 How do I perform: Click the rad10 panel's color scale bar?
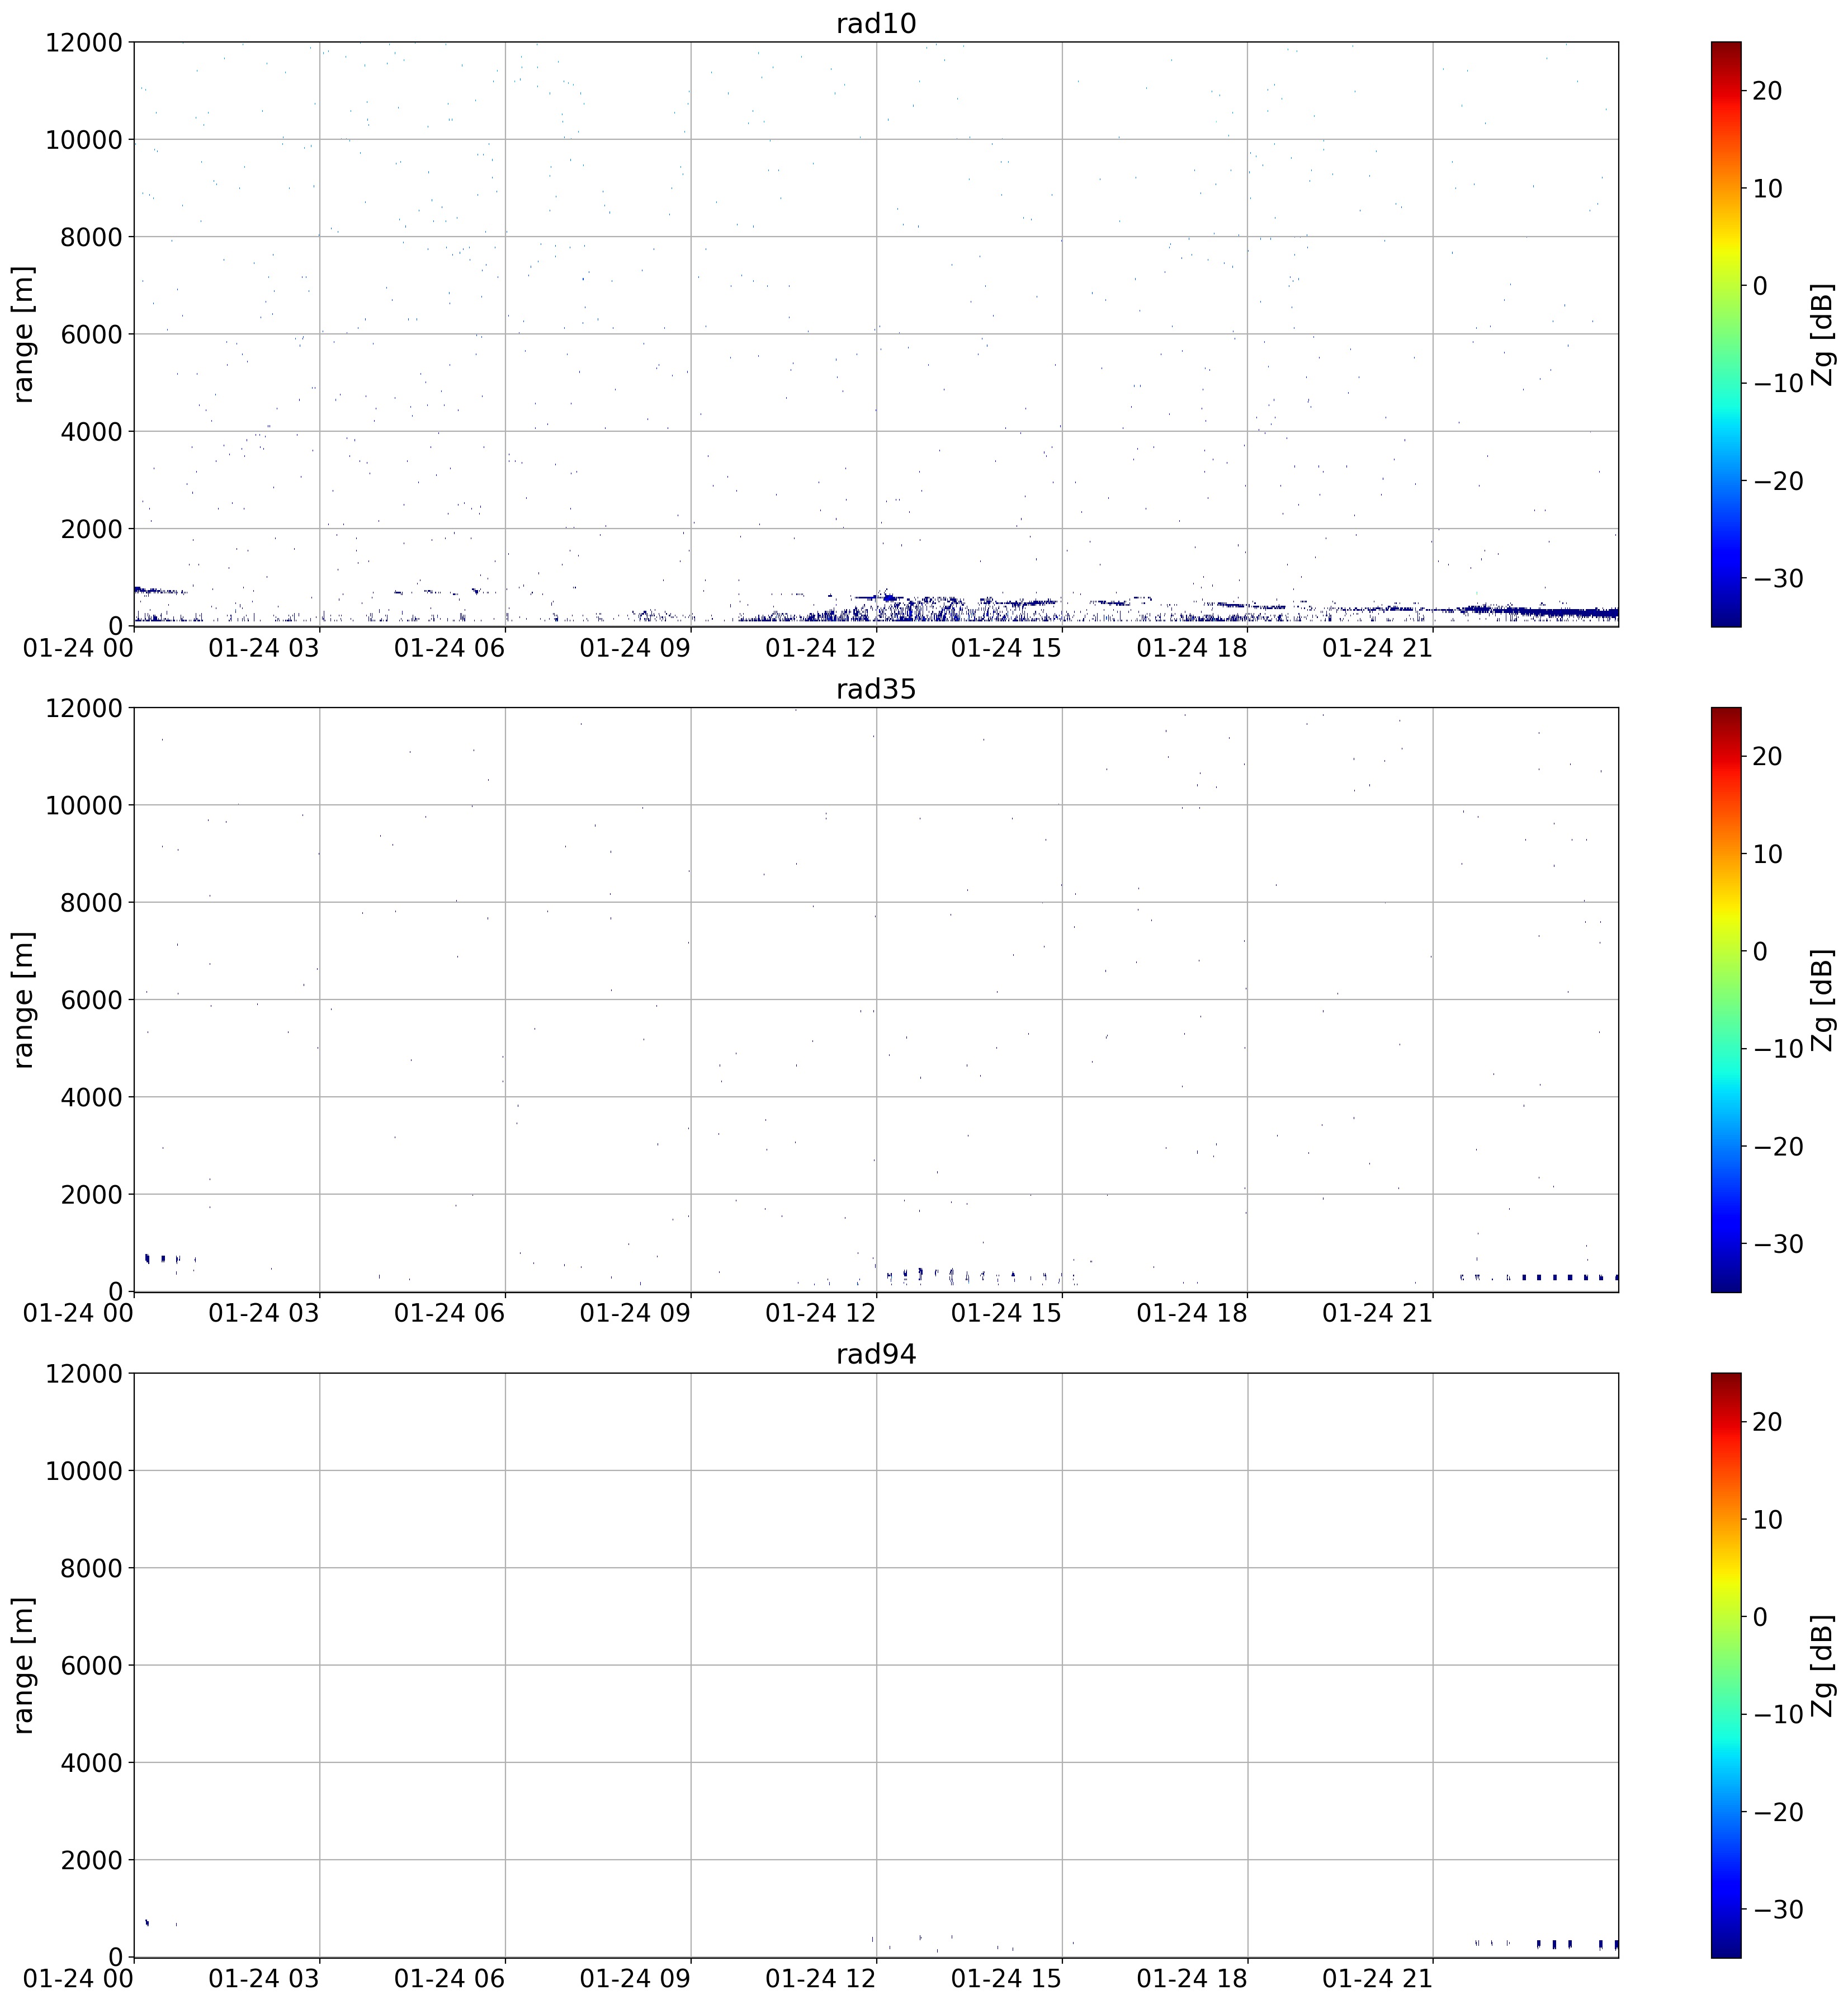click(x=1726, y=334)
